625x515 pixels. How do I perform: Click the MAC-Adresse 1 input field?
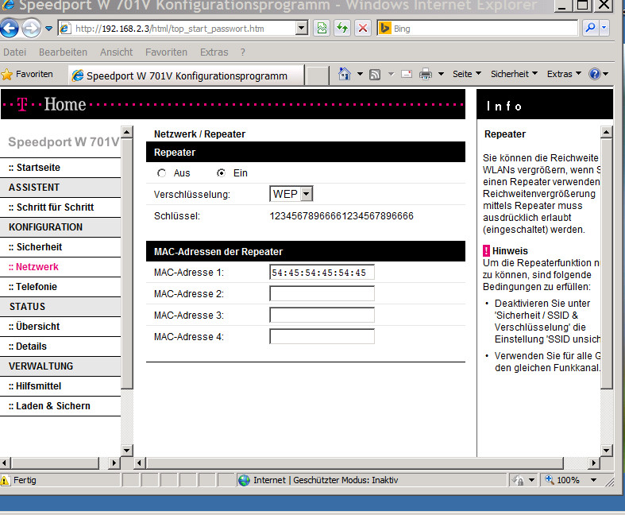click(x=322, y=273)
